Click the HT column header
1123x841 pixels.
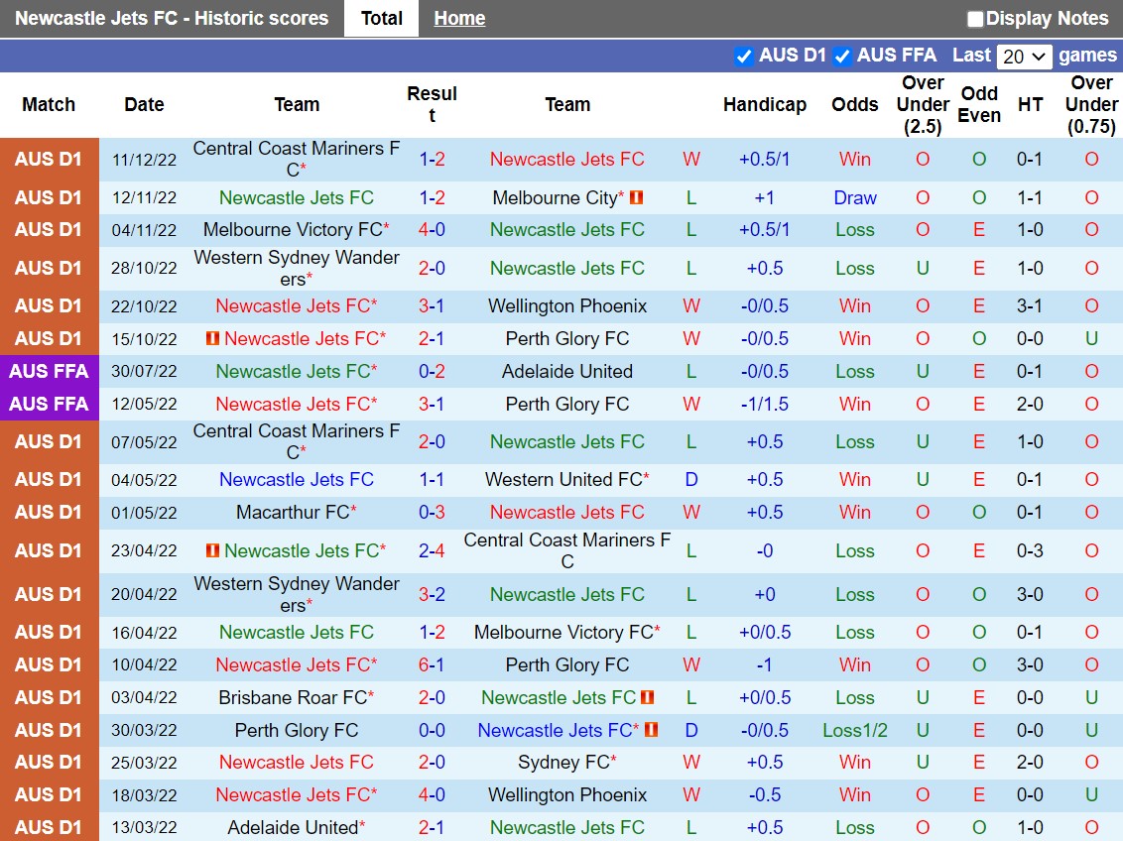1030,104
